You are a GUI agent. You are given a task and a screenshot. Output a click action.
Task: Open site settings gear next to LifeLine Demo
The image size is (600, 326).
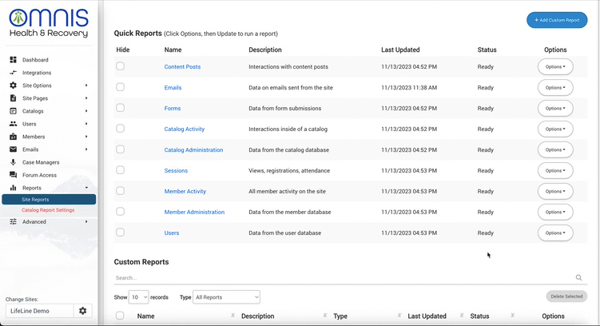point(82,311)
